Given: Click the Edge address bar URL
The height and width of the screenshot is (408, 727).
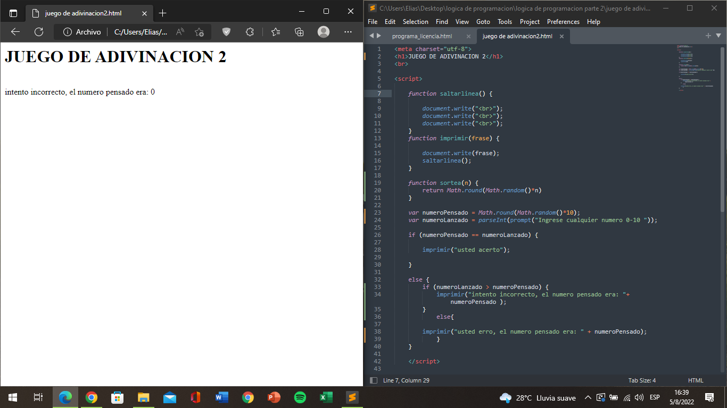Looking at the screenshot, I should pyautogui.click(x=141, y=32).
